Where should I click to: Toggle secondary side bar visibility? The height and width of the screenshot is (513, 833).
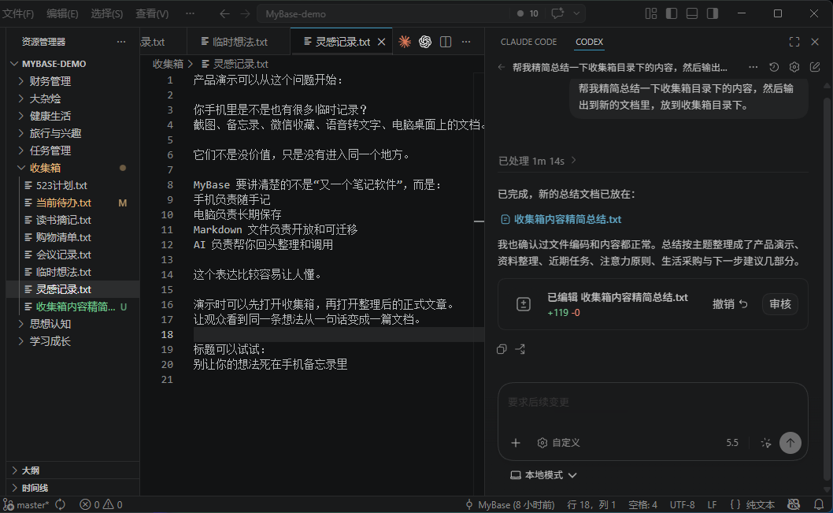[713, 13]
